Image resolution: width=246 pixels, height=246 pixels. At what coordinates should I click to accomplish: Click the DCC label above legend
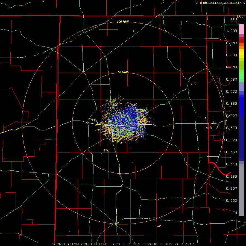[240, 16]
